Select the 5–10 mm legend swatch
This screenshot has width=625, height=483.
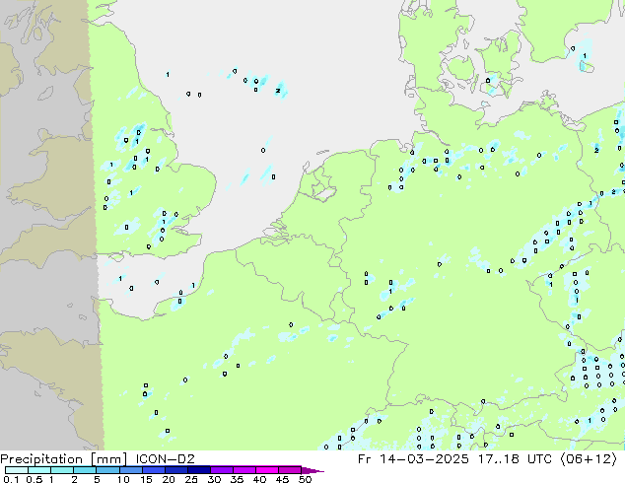click(x=108, y=470)
